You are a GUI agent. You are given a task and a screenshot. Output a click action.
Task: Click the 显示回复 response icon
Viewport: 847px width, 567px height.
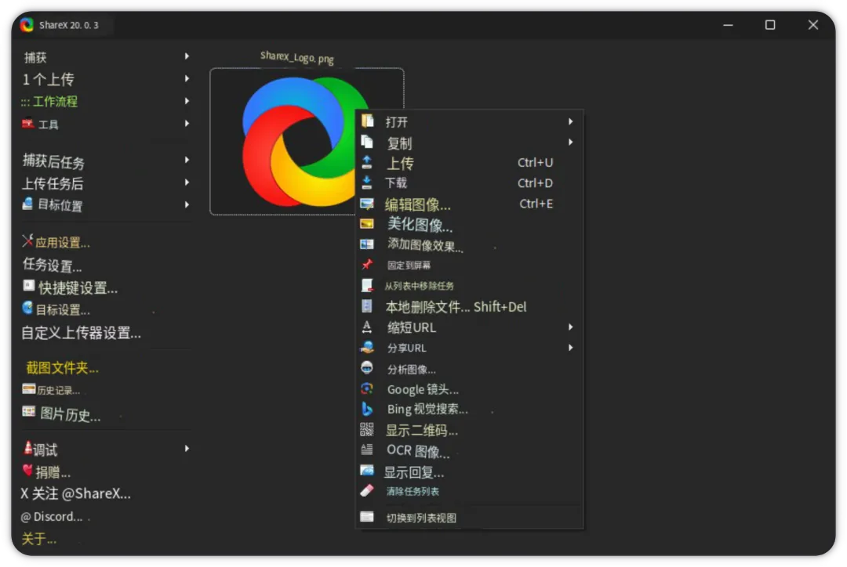click(367, 471)
